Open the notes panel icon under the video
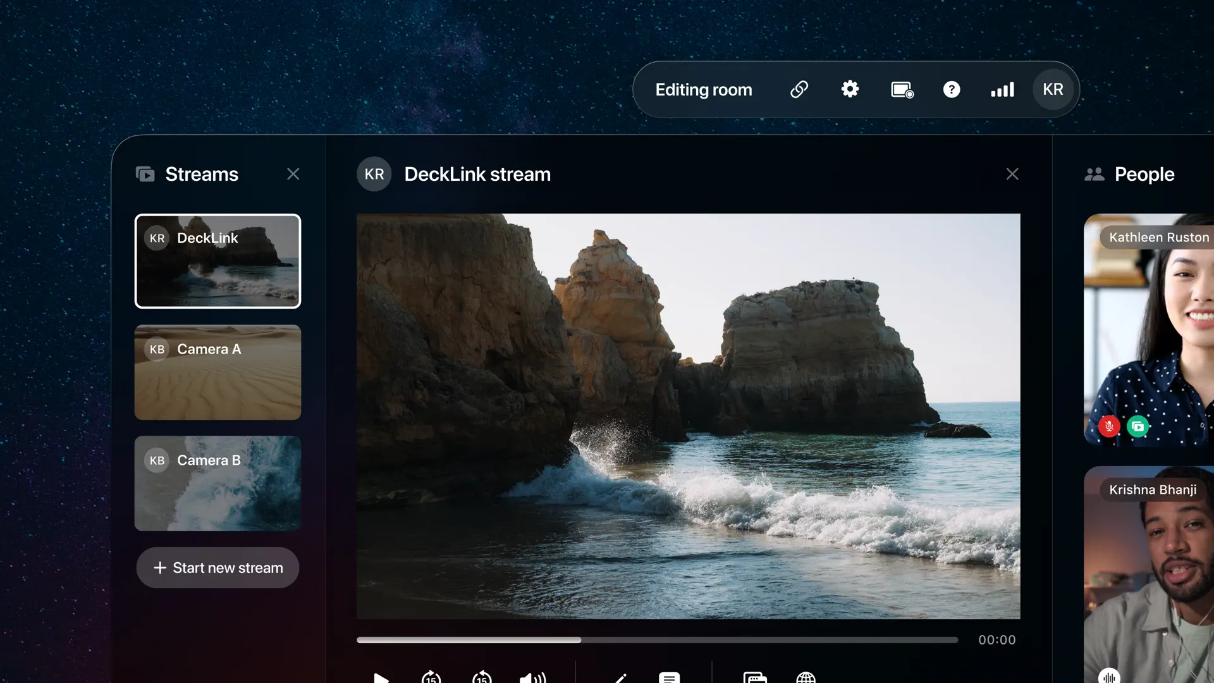This screenshot has width=1214, height=683. click(x=669, y=678)
